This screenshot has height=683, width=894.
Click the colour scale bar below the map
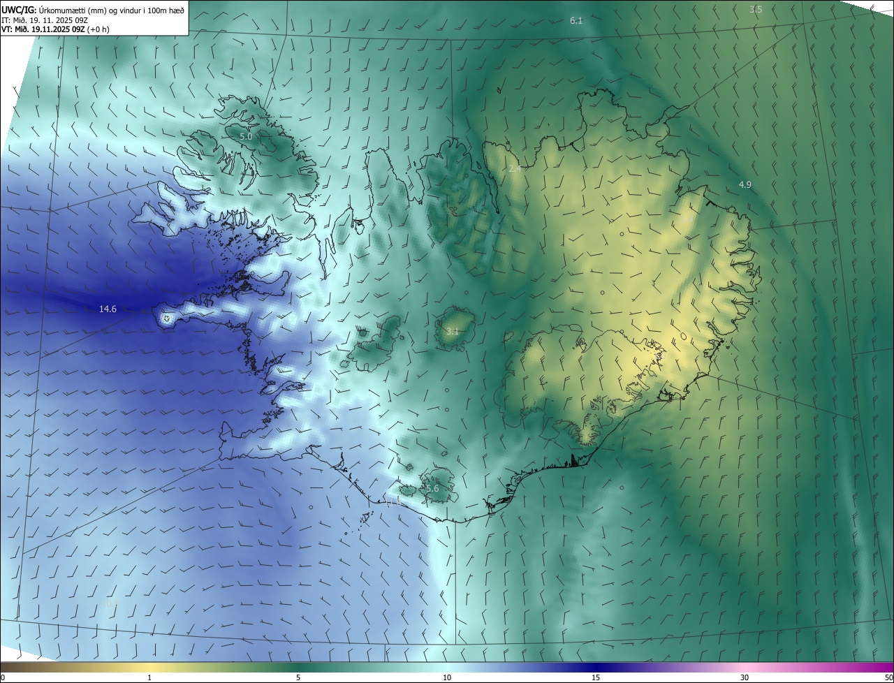tap(447, 668)
